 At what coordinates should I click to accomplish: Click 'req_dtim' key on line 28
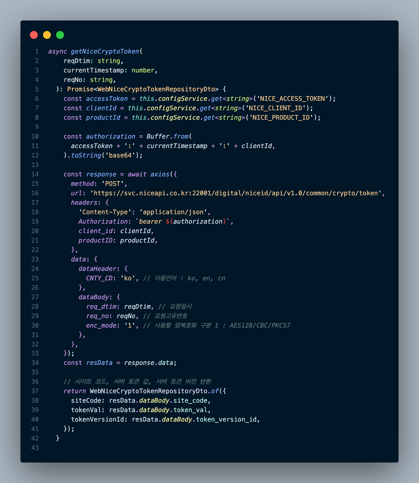101,307
